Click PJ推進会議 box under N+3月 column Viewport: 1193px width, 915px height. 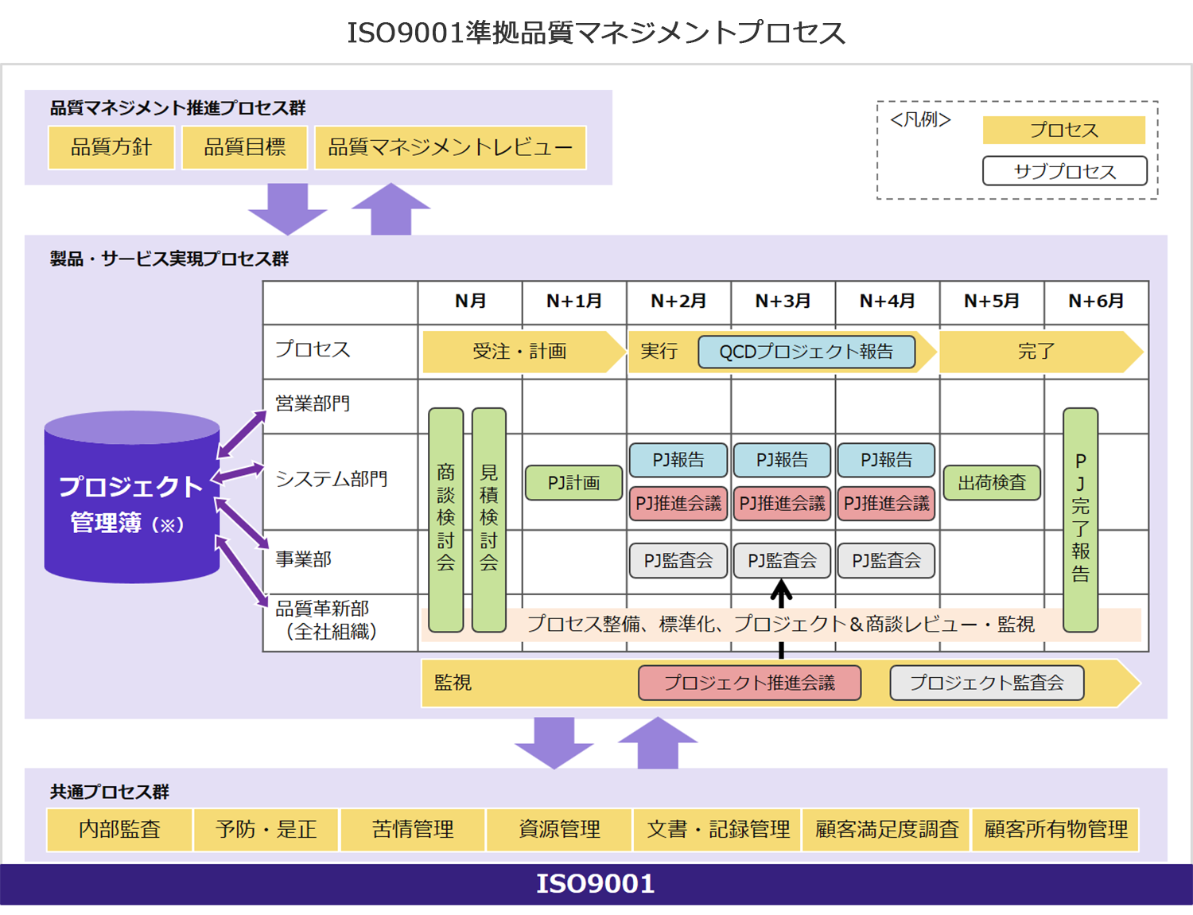[783, 504]
